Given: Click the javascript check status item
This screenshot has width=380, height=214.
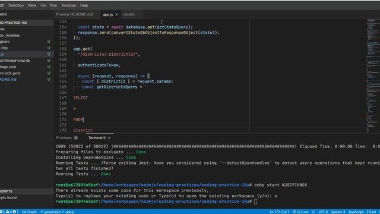Looking at the screenshot, I should (50, 212).
